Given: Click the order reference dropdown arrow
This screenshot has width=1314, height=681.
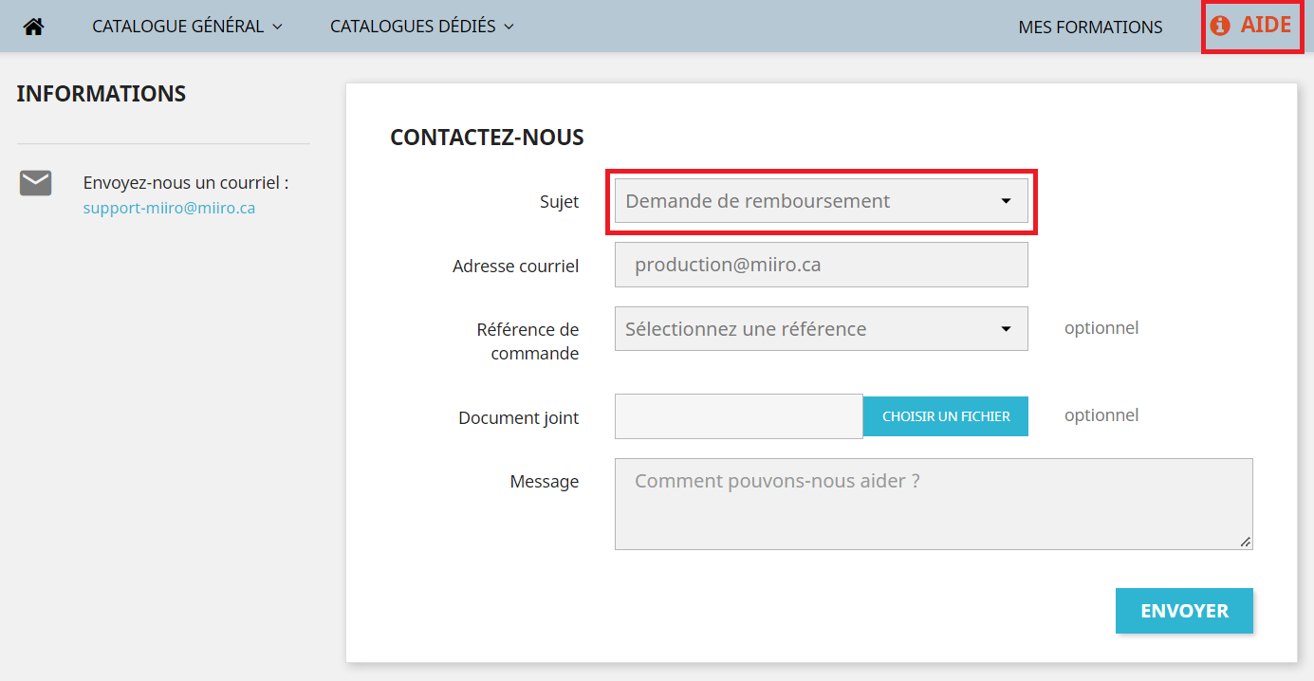Looking at the screenshot, I should pyautogui.click(x=1006, y=329).
